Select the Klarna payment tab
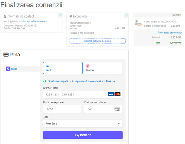185x144 pixels. tap(103, 68)
